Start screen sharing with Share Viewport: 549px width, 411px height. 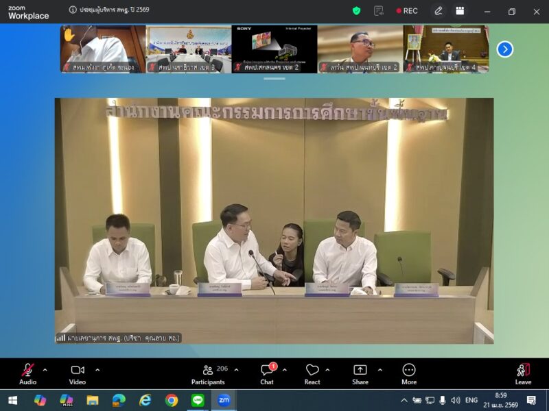pyautogui.click(x=360, y=373)
